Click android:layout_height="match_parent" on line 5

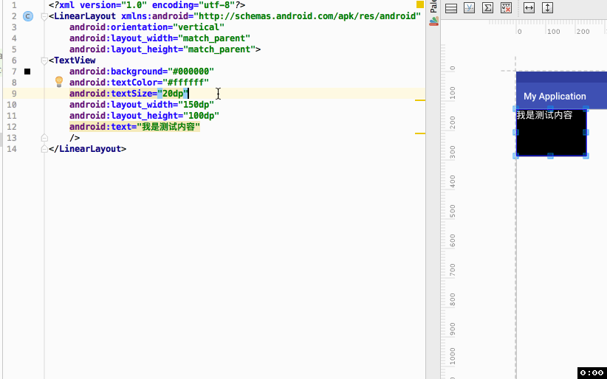[x=162, y=49]
